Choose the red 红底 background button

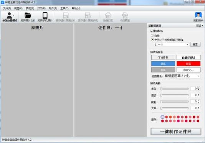(x=188, y=64)
